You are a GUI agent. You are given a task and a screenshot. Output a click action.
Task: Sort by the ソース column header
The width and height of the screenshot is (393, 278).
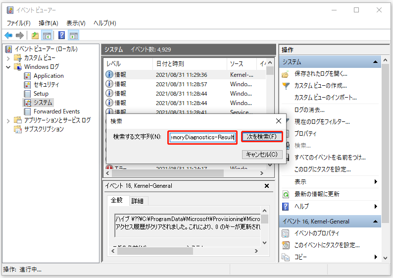(x=242, y=64)
